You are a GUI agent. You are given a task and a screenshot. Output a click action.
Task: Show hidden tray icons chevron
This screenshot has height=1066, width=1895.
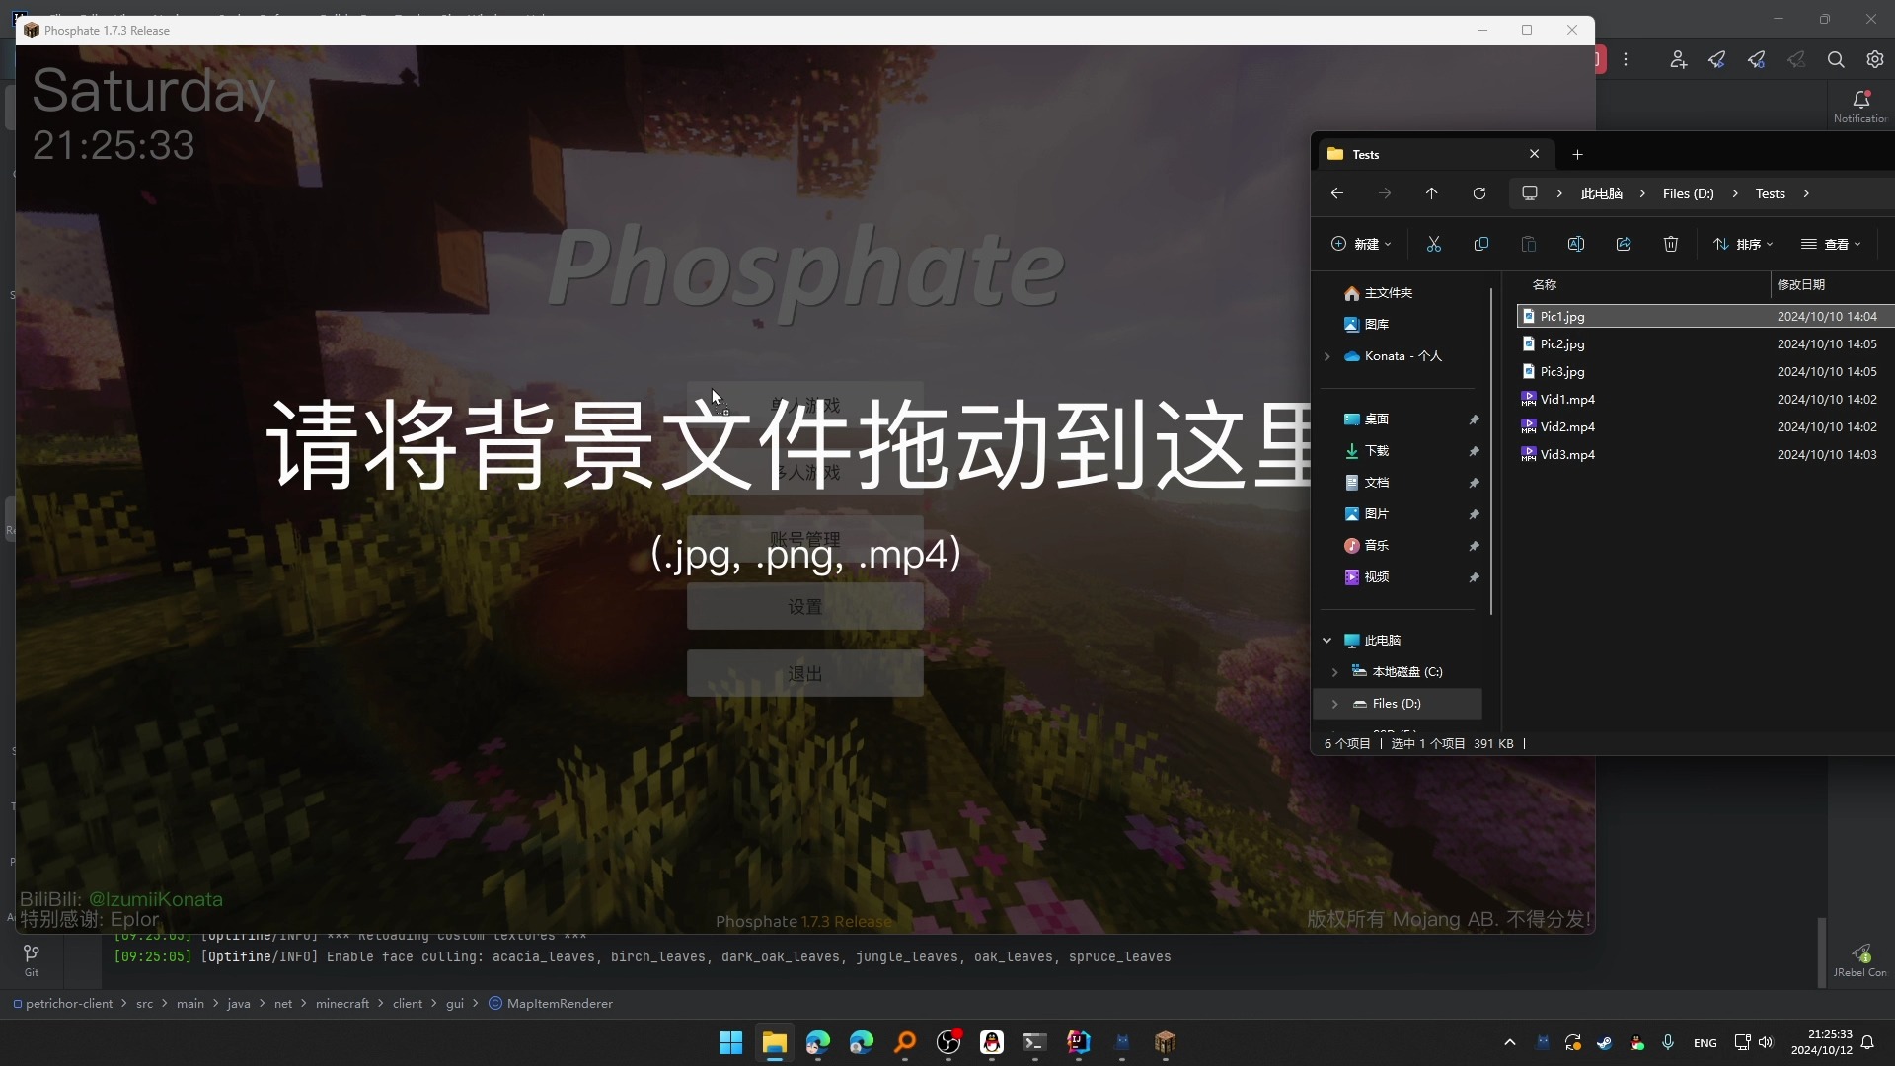coord(1509,1042)
